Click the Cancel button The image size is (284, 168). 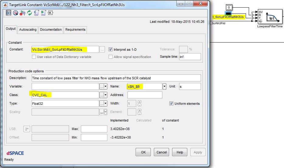(162, 152)
